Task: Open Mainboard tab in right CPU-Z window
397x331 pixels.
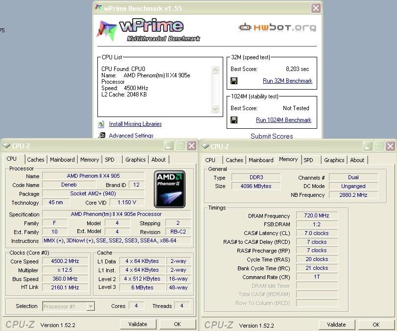Action: tap(261, 160)
